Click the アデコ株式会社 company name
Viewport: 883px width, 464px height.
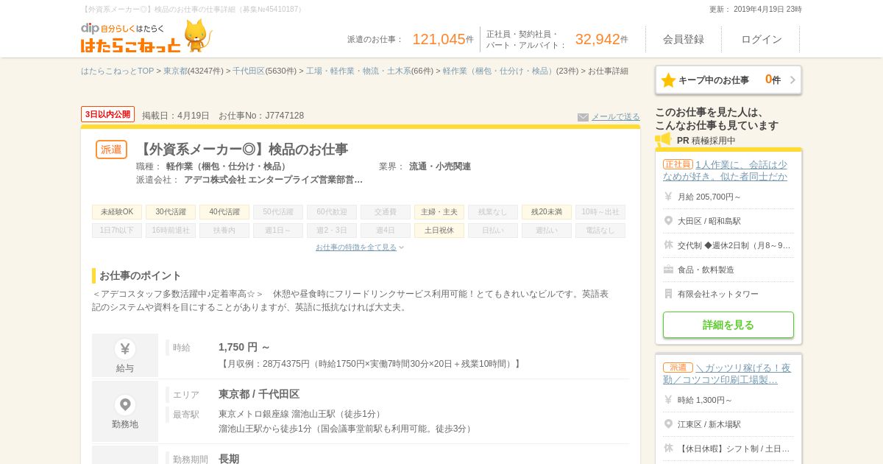pyautogui.click(x=273, y=180)
